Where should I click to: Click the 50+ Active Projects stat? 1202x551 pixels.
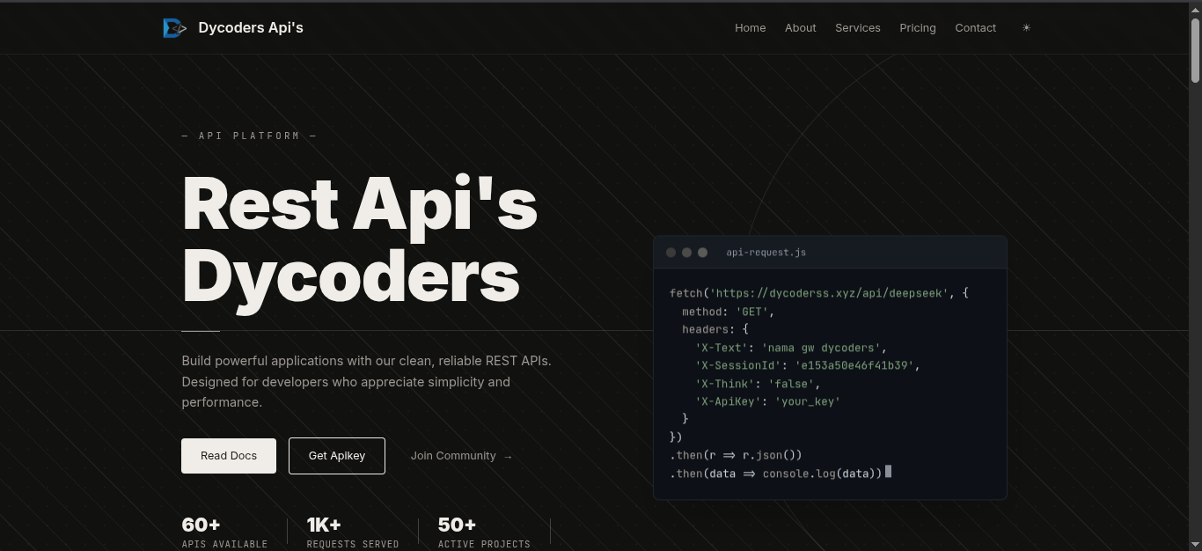pyautogui.click(x=484, y=533)
